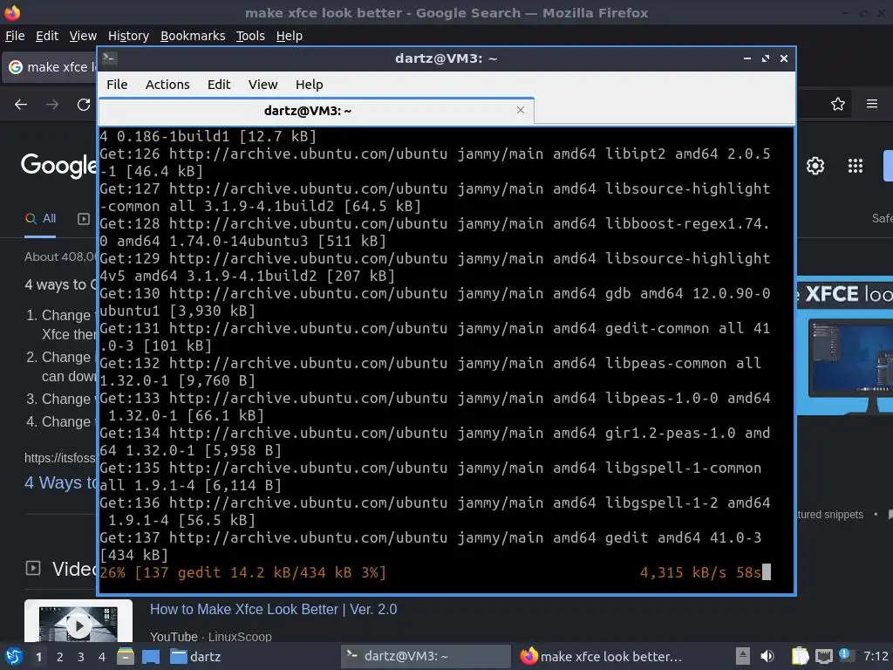The image size is (893, 670).
Task: Click the update notification tray icon
Action: (846, 655)
